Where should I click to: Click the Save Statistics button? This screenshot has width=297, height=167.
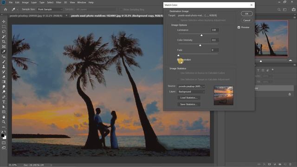pyautogui.click(x=189, y=104)
